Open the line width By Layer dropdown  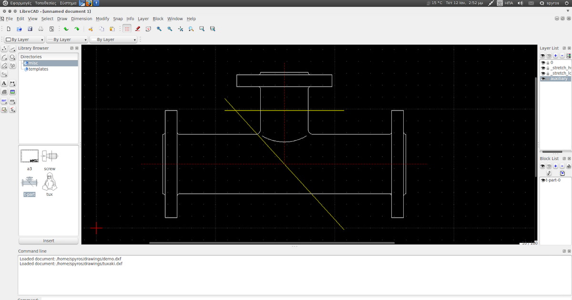(x=67, y=40)
